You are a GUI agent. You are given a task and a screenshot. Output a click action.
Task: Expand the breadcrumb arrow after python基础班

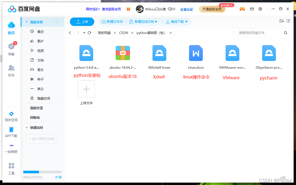pos(171,33)
